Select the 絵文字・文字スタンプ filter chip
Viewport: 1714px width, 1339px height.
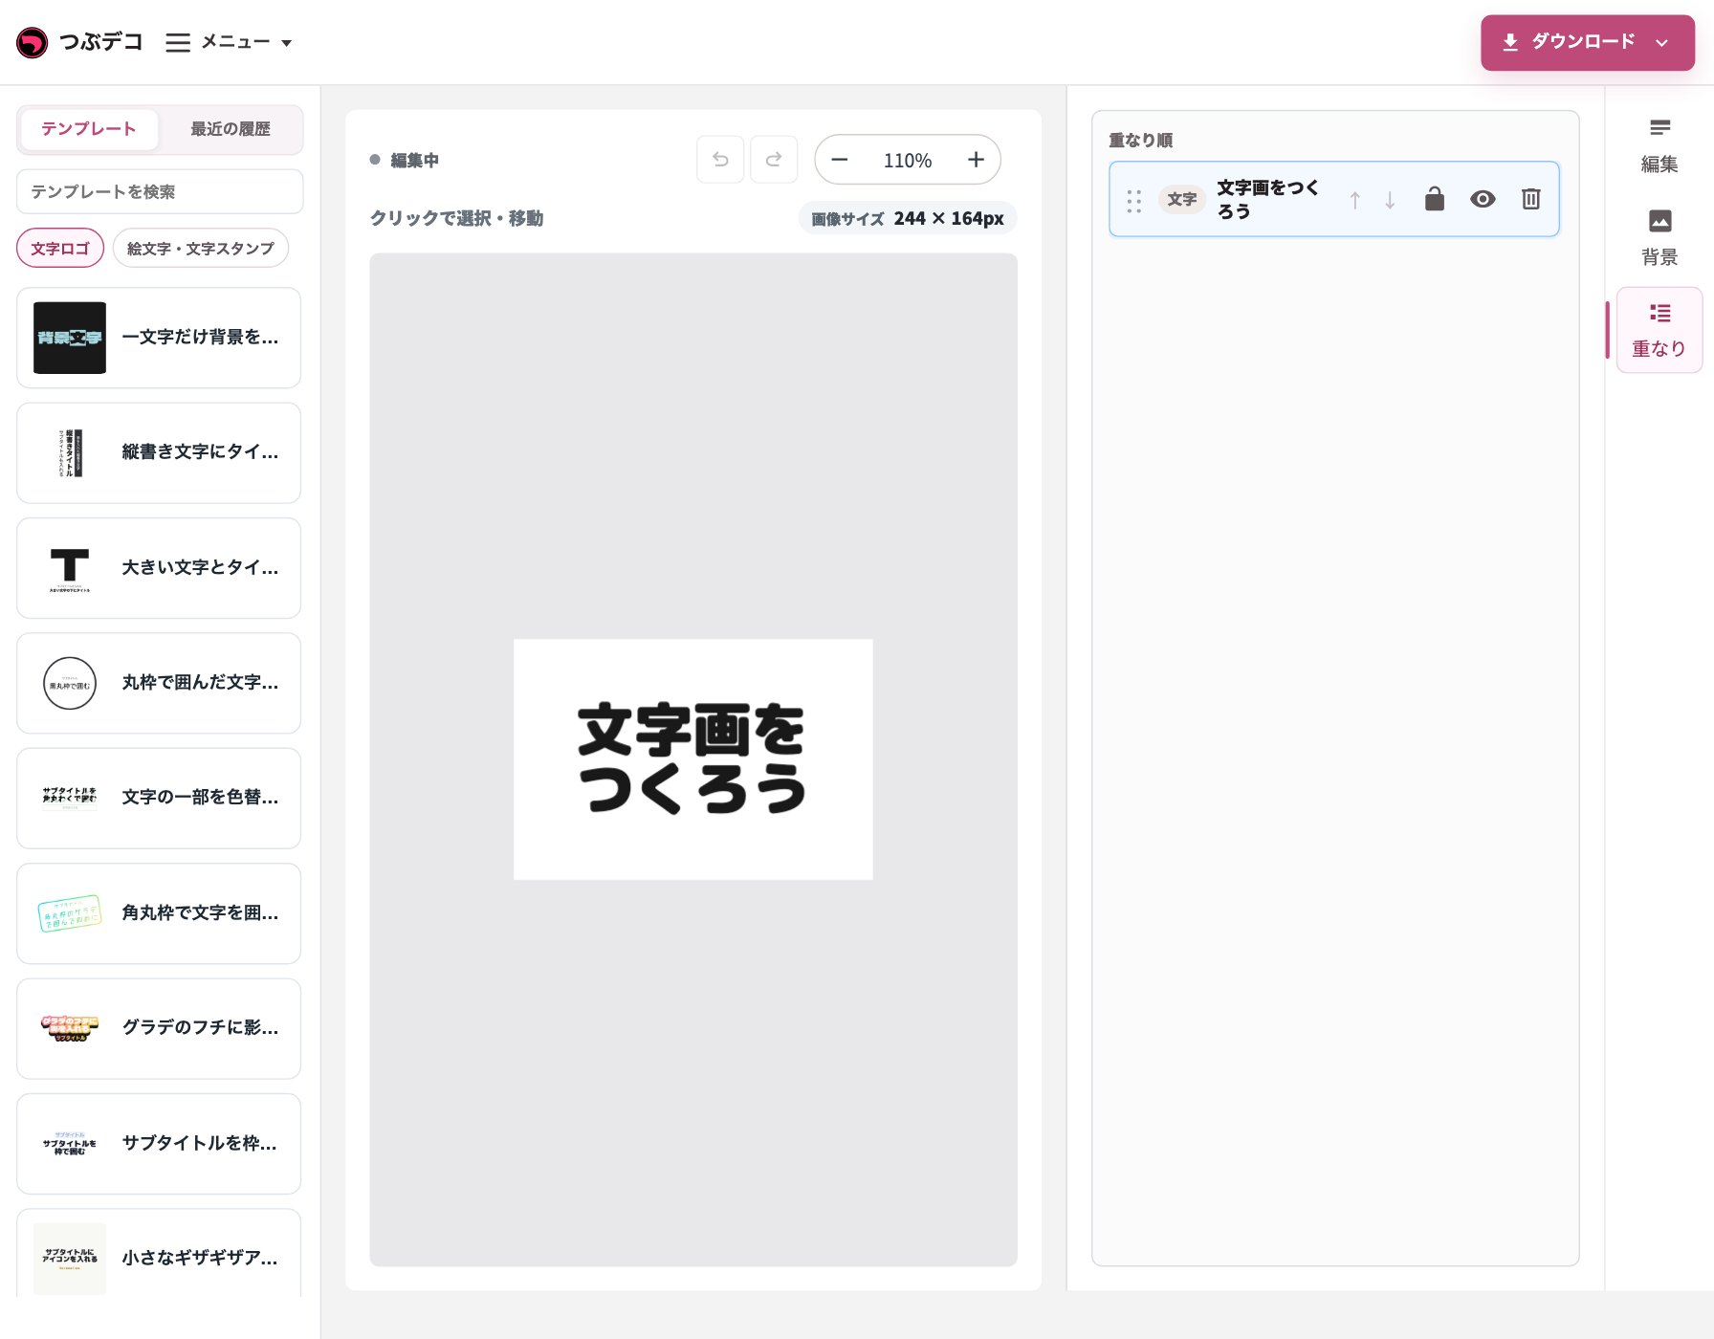[x=201, y=248]
